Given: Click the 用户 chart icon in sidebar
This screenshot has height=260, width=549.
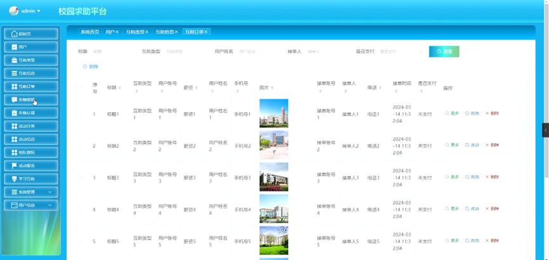Looking at the screenshot, I should [x=14, y=47].
